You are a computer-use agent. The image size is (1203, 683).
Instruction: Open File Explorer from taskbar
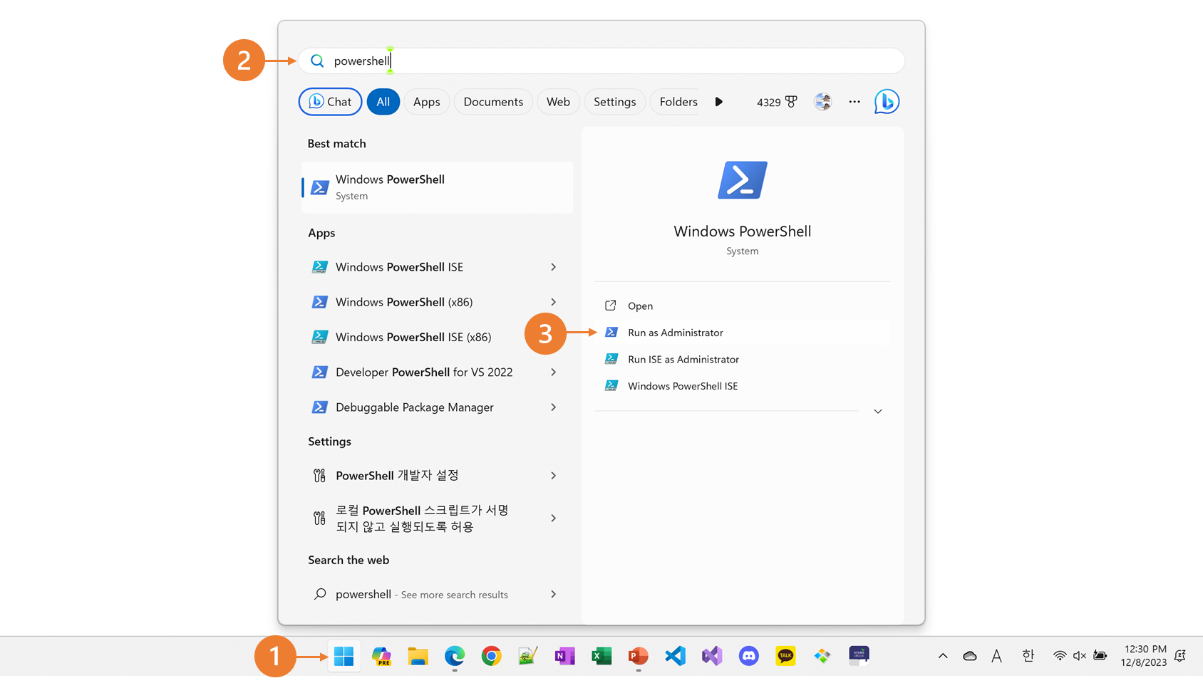coord(418,656)
